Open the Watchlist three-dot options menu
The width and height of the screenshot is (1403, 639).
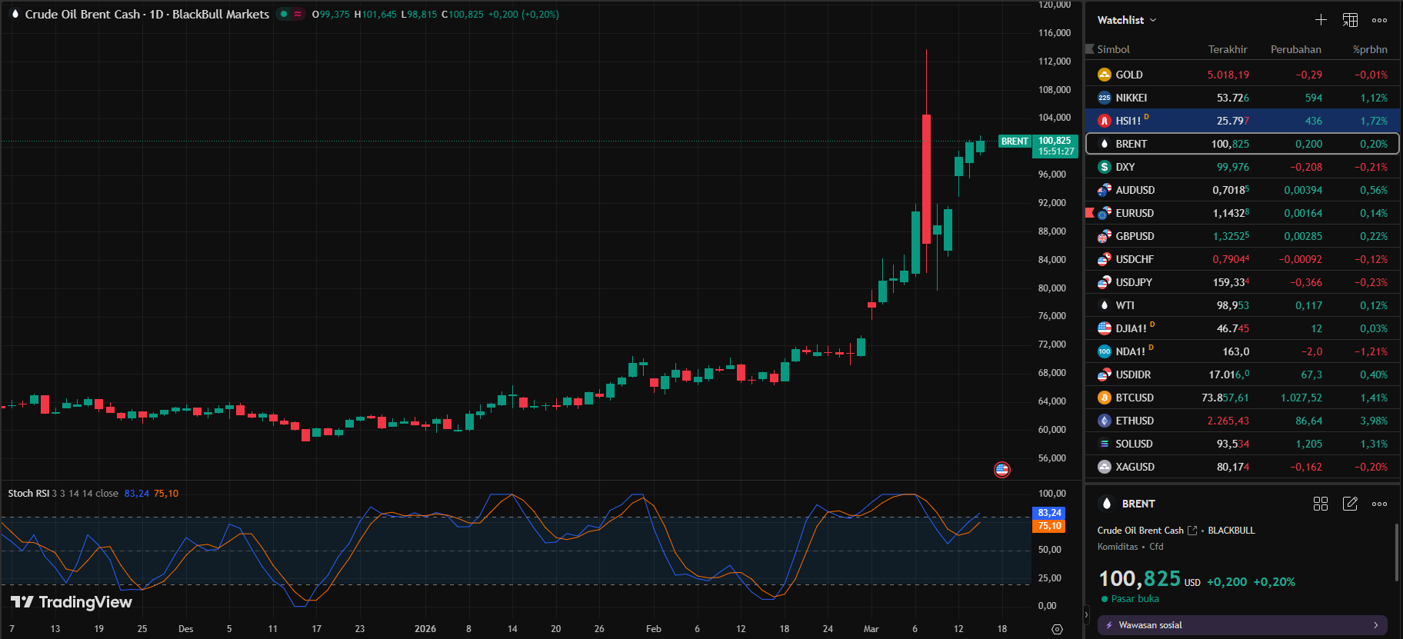(1379, 20)
